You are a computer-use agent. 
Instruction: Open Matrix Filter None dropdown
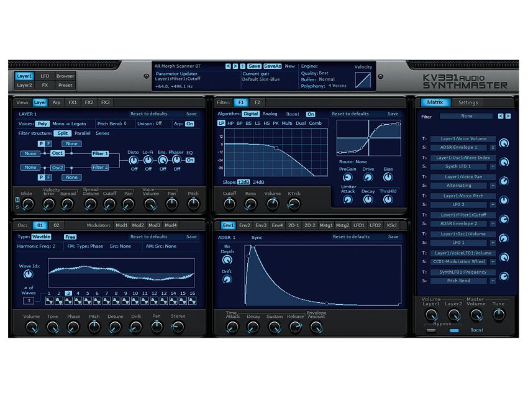pyautogui.click(x=467, y=116)
